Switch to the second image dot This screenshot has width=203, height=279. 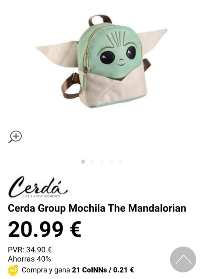pyautogui.click(x=92, y=162)
